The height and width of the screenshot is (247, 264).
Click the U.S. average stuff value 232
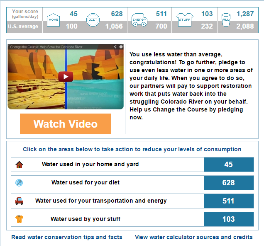click(x=207, y=26)
